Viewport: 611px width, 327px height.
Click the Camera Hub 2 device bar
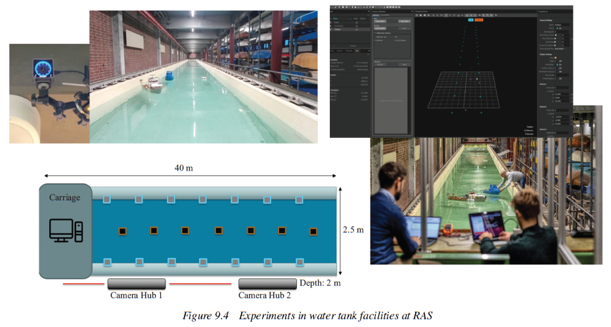(x=267, y=284)
